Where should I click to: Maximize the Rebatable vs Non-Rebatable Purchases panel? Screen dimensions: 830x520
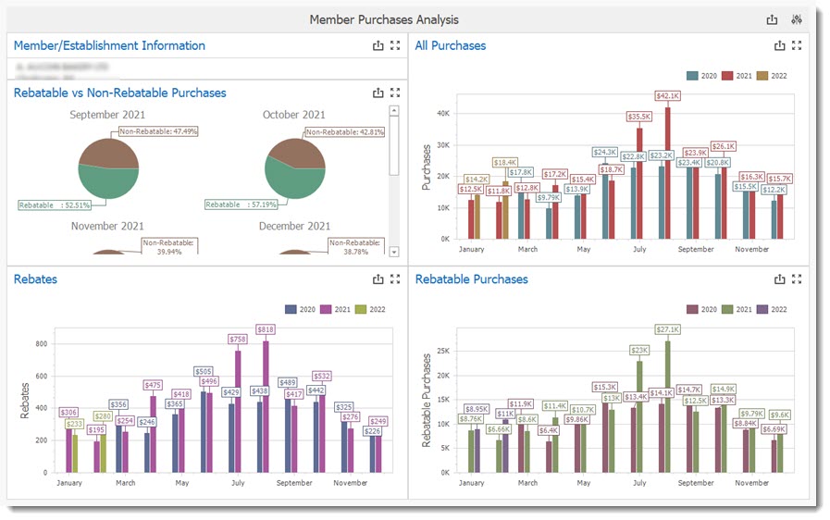(x=395, y=93)
